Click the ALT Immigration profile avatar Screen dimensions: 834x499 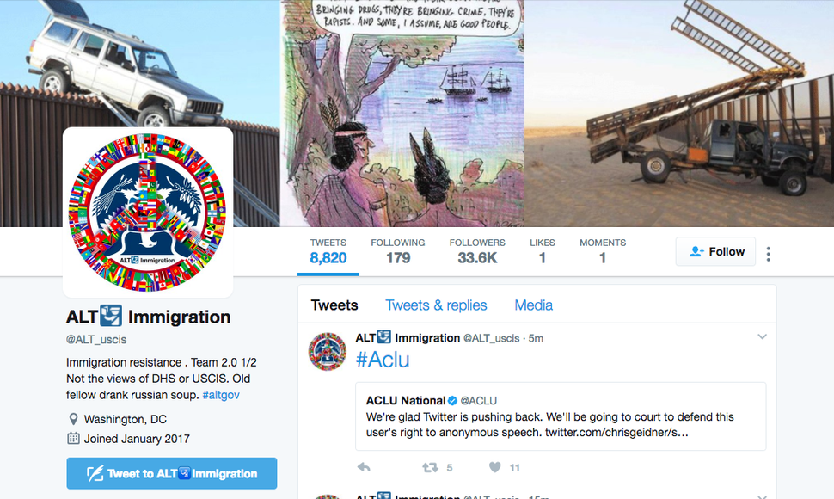coord(148,213)
